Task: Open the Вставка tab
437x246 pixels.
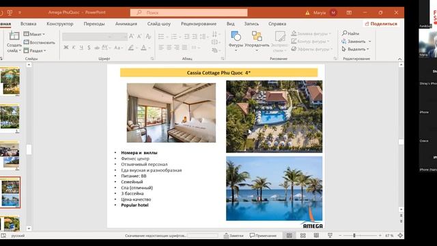Action: (x=29, y=24)
